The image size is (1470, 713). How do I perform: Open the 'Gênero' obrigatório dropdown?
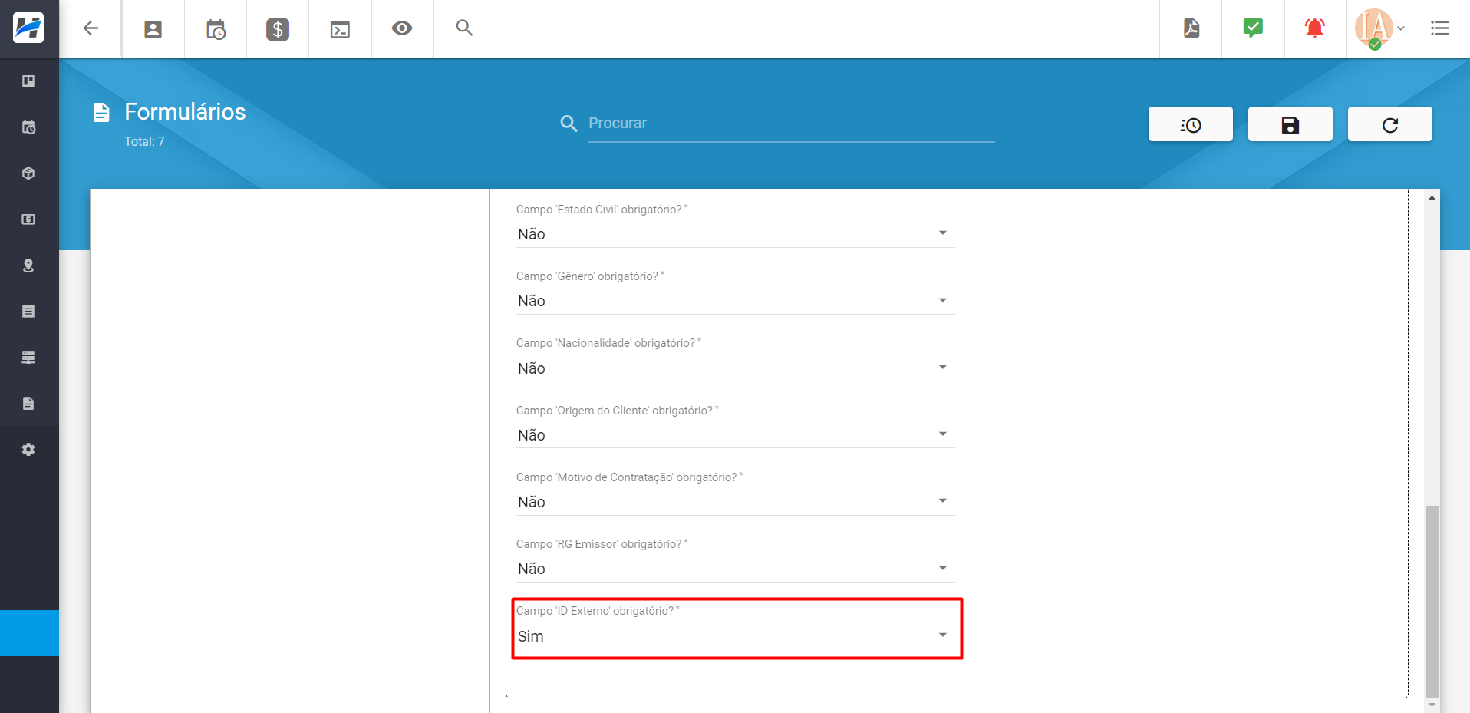pyautogui.click(x=734, y=301)
